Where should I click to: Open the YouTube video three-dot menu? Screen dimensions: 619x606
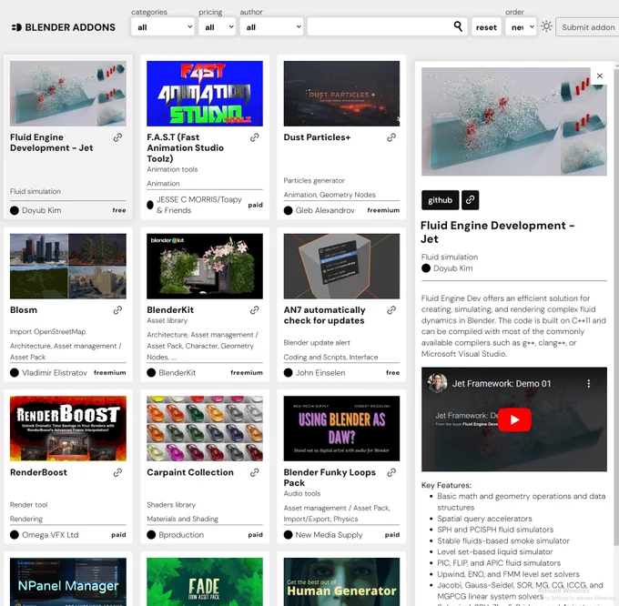(x=589, y=383)
